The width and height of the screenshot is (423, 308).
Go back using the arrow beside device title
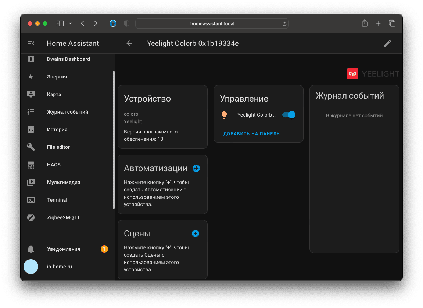click(129, 43)
